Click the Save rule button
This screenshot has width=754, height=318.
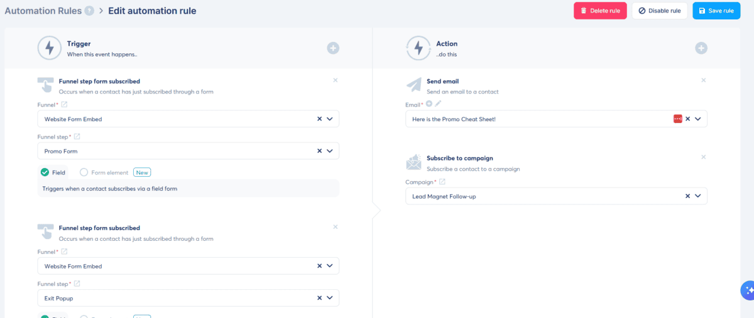[716, 11]
